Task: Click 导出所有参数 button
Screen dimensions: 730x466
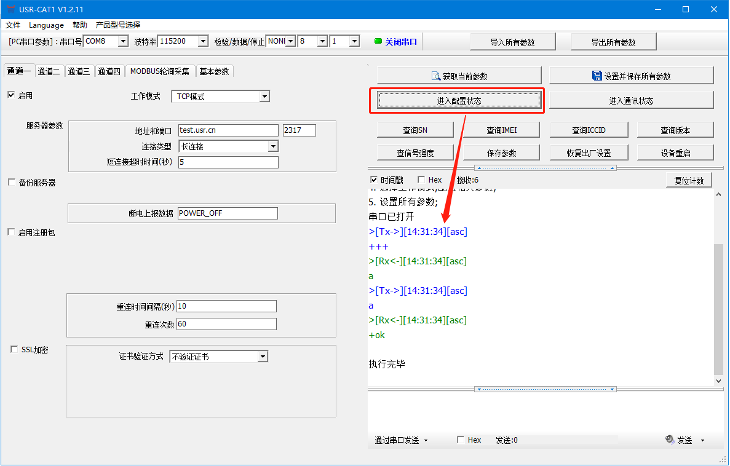Action: [613, 42]
